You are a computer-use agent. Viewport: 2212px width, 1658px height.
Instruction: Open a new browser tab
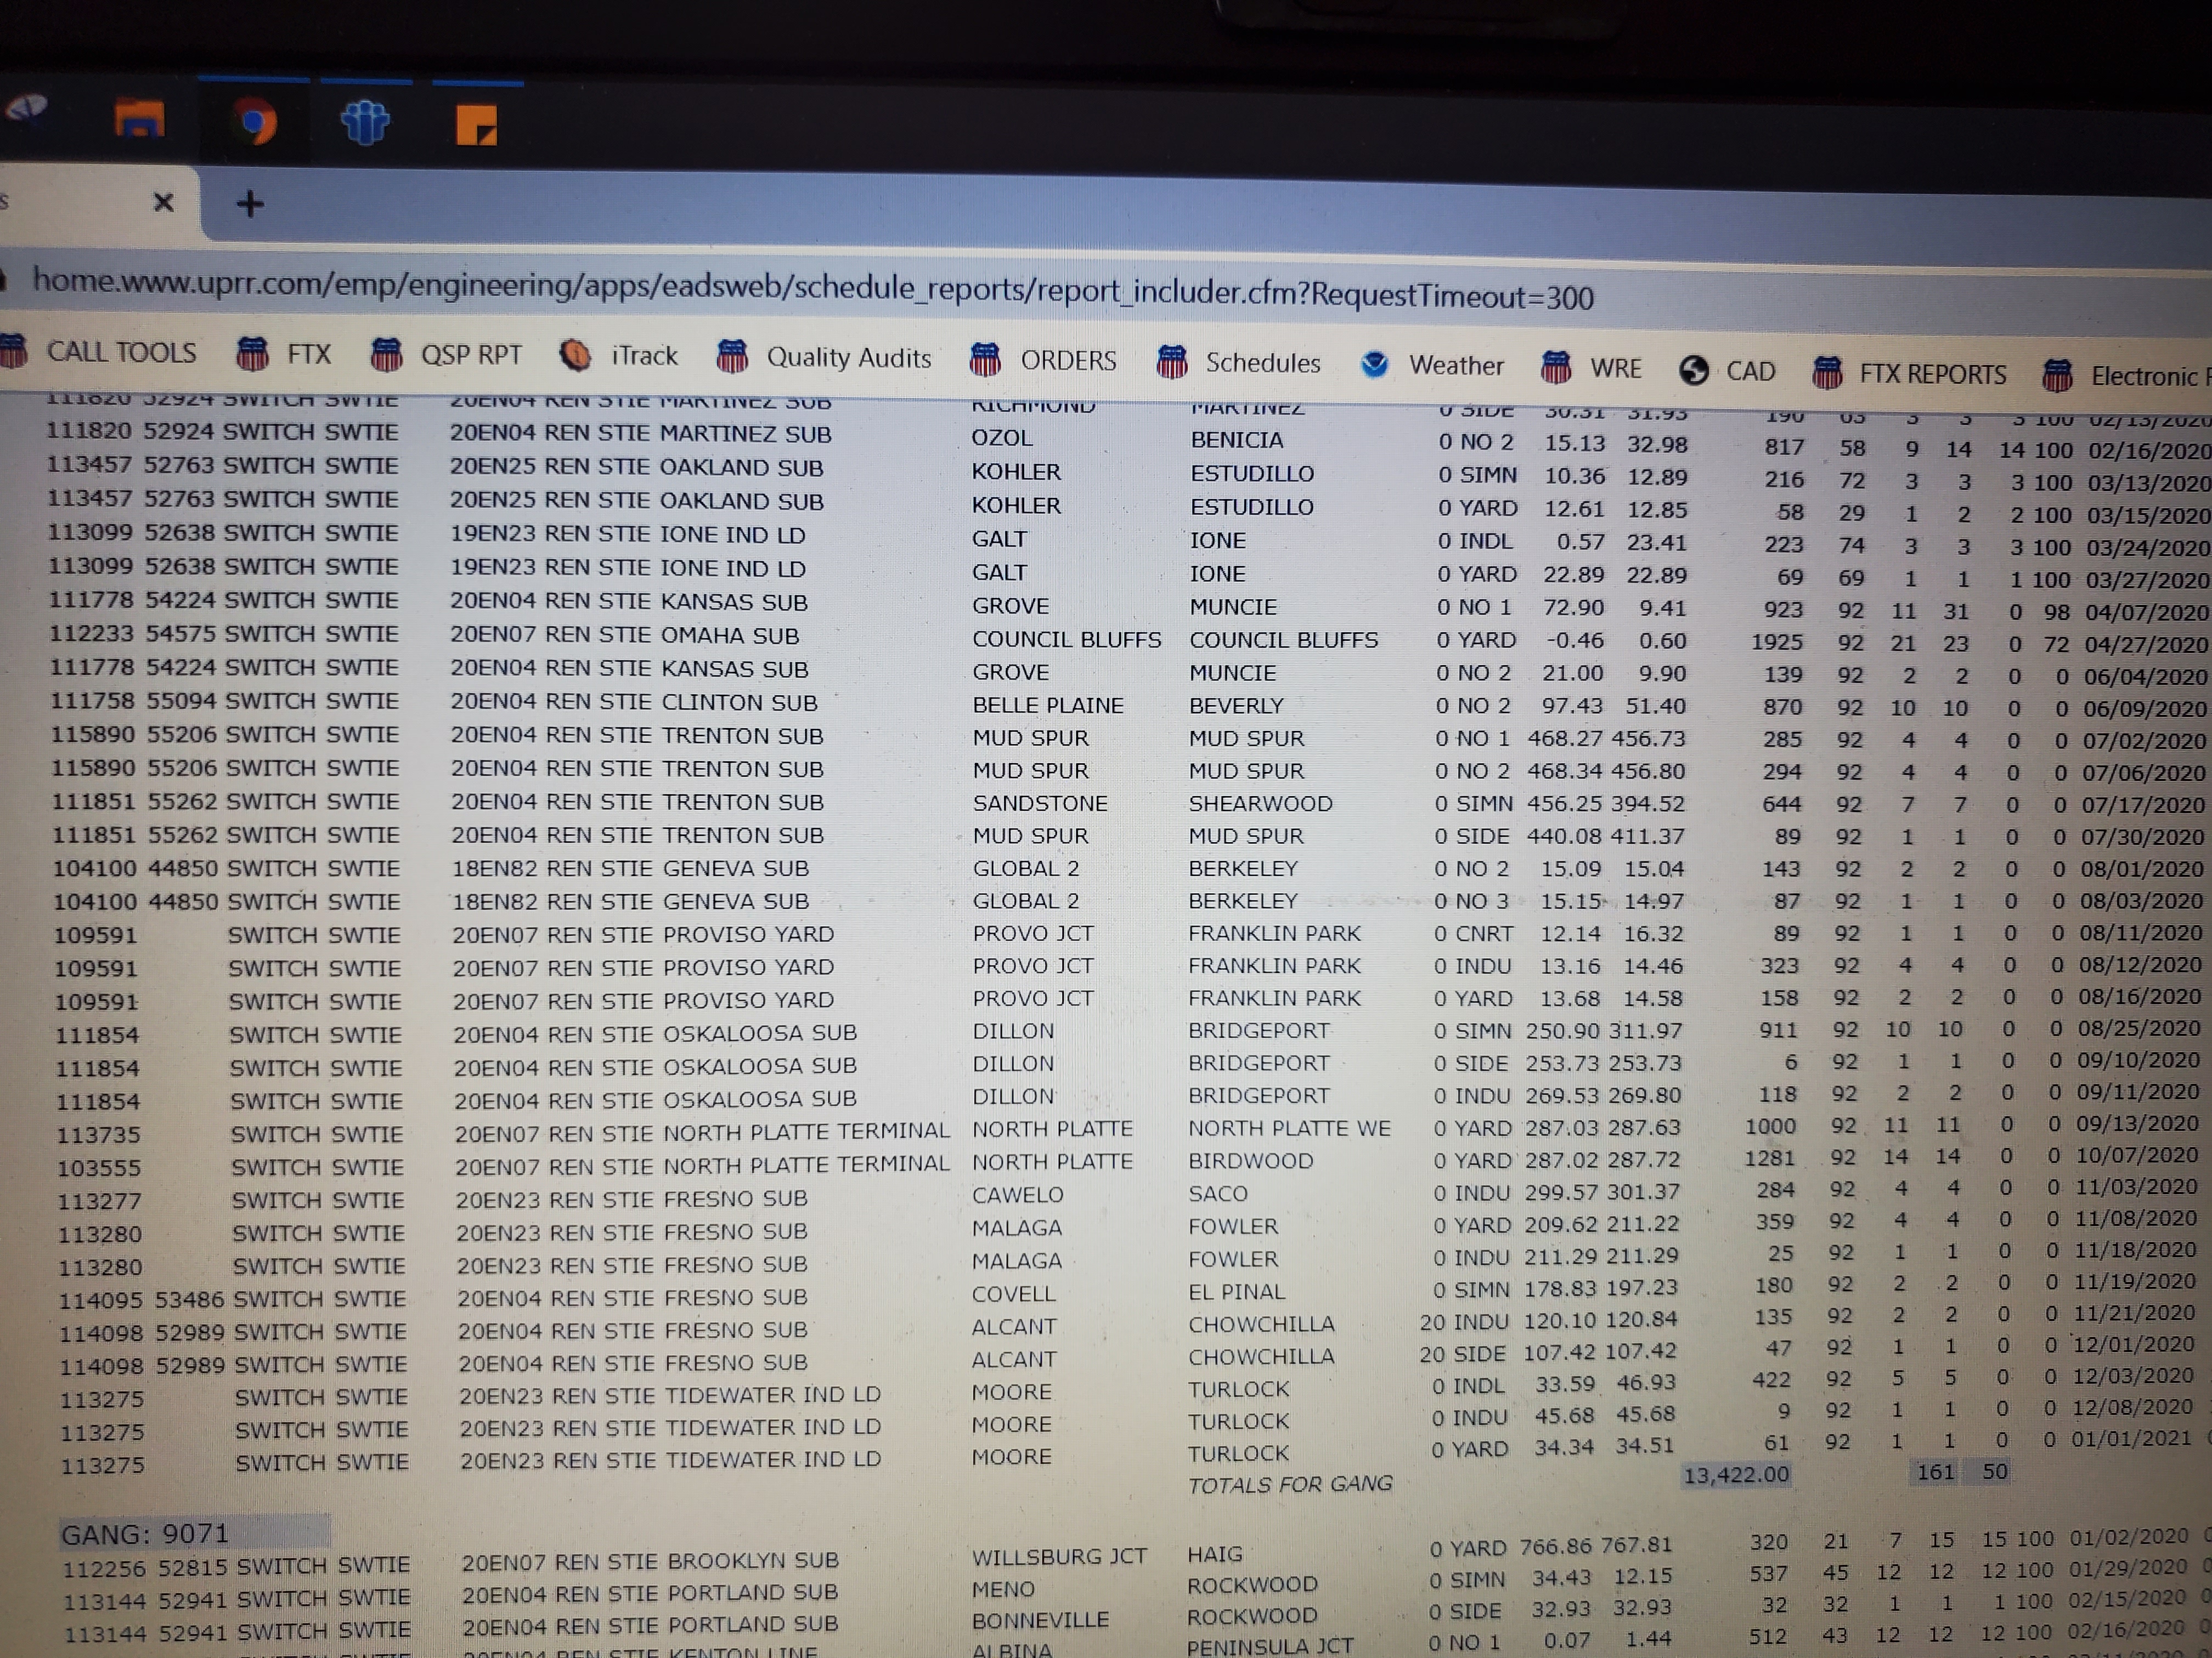coord(250,204)
